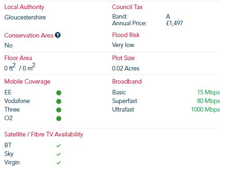Click the green Vodafone coverage dot
The image size is (227, 182).
[x=59, y=101]
